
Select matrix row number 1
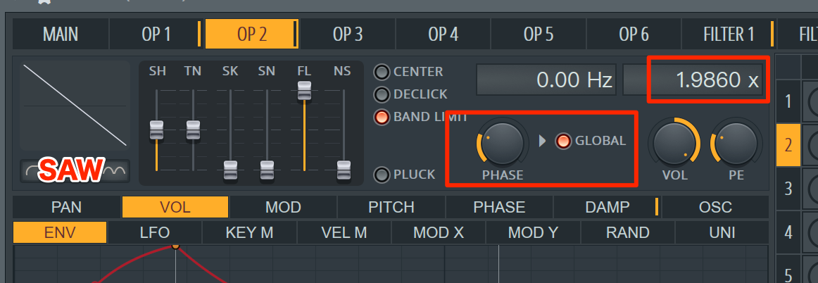click(x=788, y=101)
